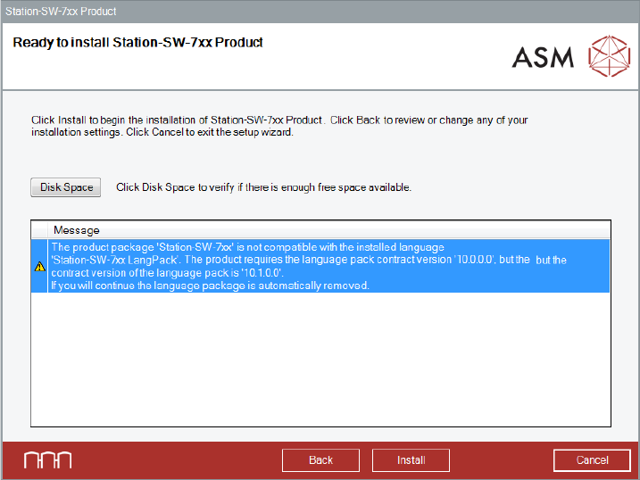The width and height of the screenshot is (640, 480).
Task: Click the blank icon column header beside Message
Action: [39, 230]
